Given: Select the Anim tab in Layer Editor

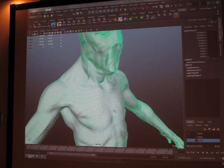Looking at the screenshot, I should point(210,122).
